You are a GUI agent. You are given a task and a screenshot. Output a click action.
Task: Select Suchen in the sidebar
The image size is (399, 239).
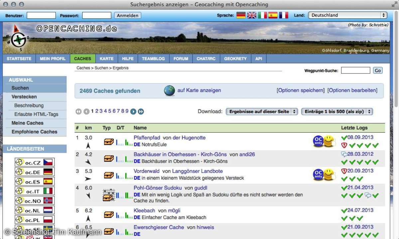point(35,88)
